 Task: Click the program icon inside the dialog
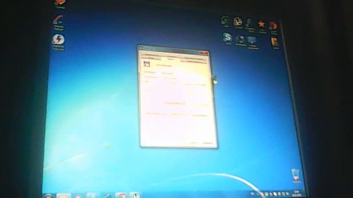coord(147,64)
